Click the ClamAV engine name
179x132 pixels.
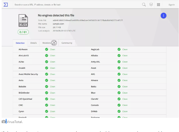point(95,99)
